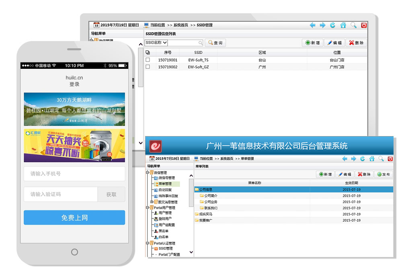Click refresh icon in SSID管理 window toolbar
This screenshot has height=280, width=402.
[332, 25]
